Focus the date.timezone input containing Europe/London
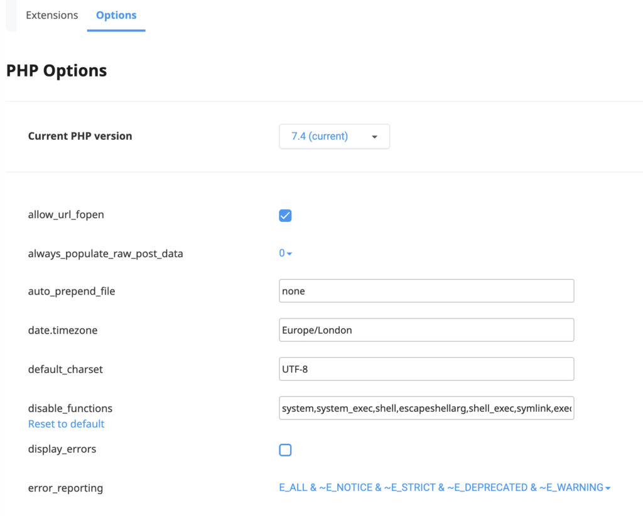This screenshot has width=643, height=516. coord(426,330)
